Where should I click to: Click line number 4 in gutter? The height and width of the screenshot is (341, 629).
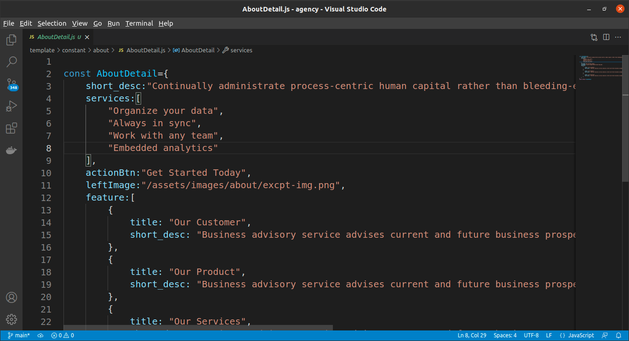(49, 99)
